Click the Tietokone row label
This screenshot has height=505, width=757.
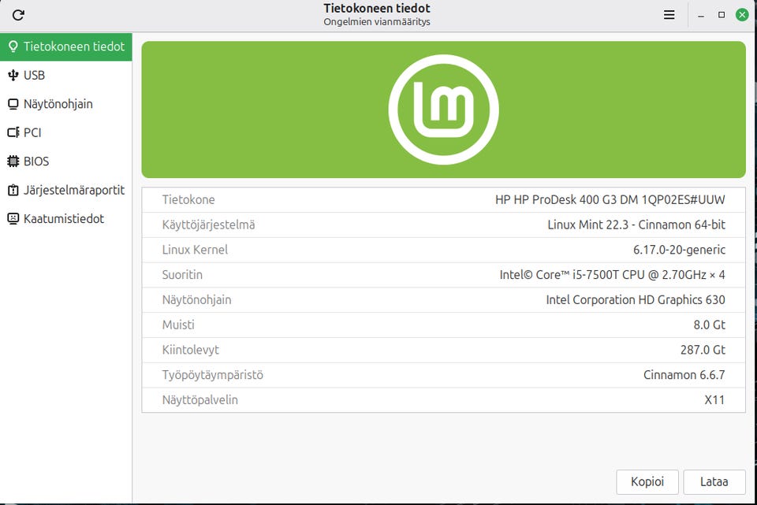tap(188, 199)
